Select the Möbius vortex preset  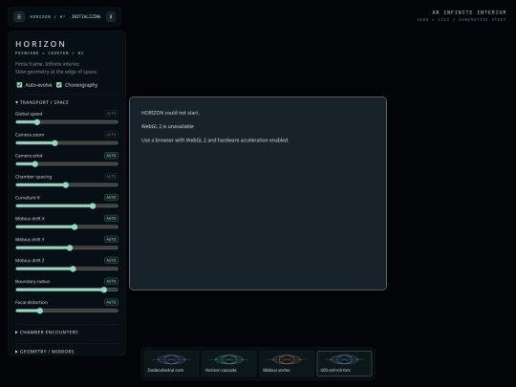tap(287, 363)
